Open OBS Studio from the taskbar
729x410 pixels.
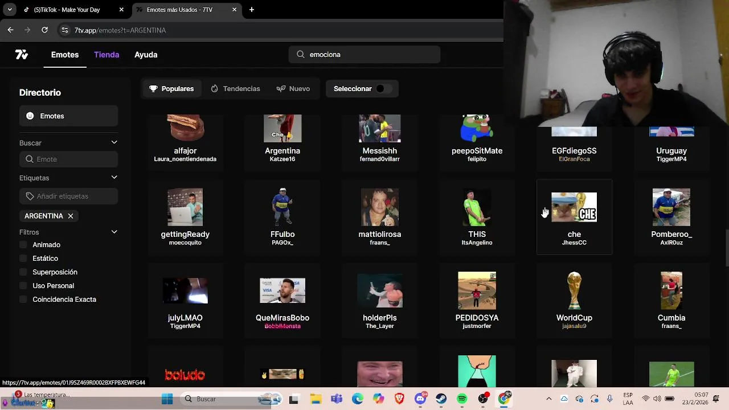point(484,399)
